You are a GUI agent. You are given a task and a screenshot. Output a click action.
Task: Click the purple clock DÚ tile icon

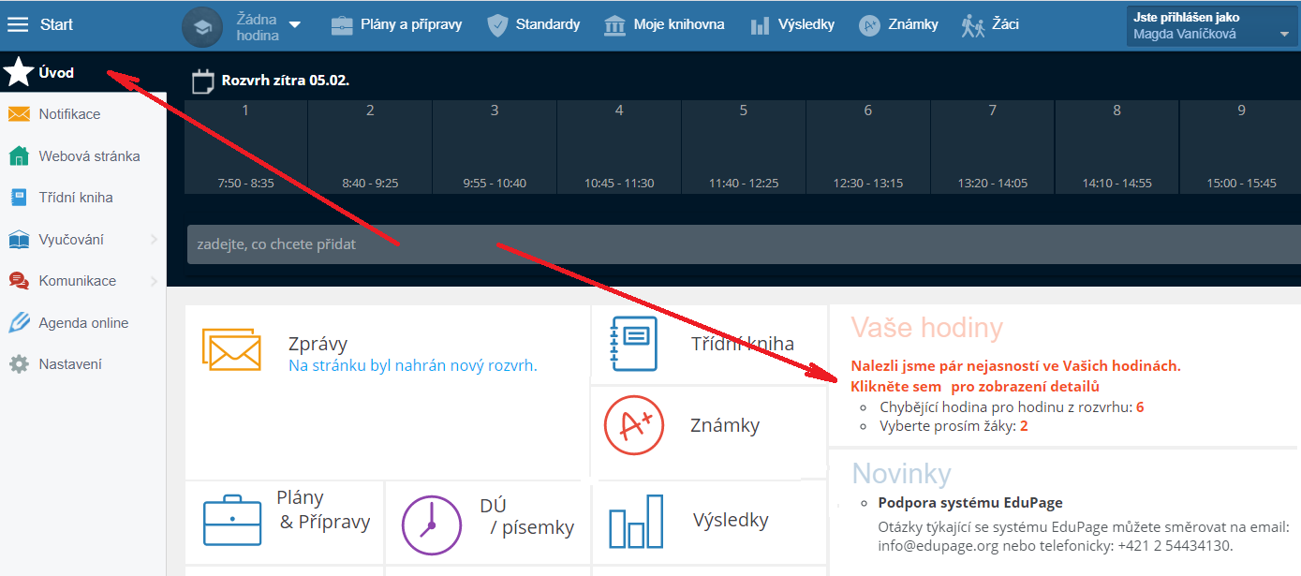(x=432, y=525)
